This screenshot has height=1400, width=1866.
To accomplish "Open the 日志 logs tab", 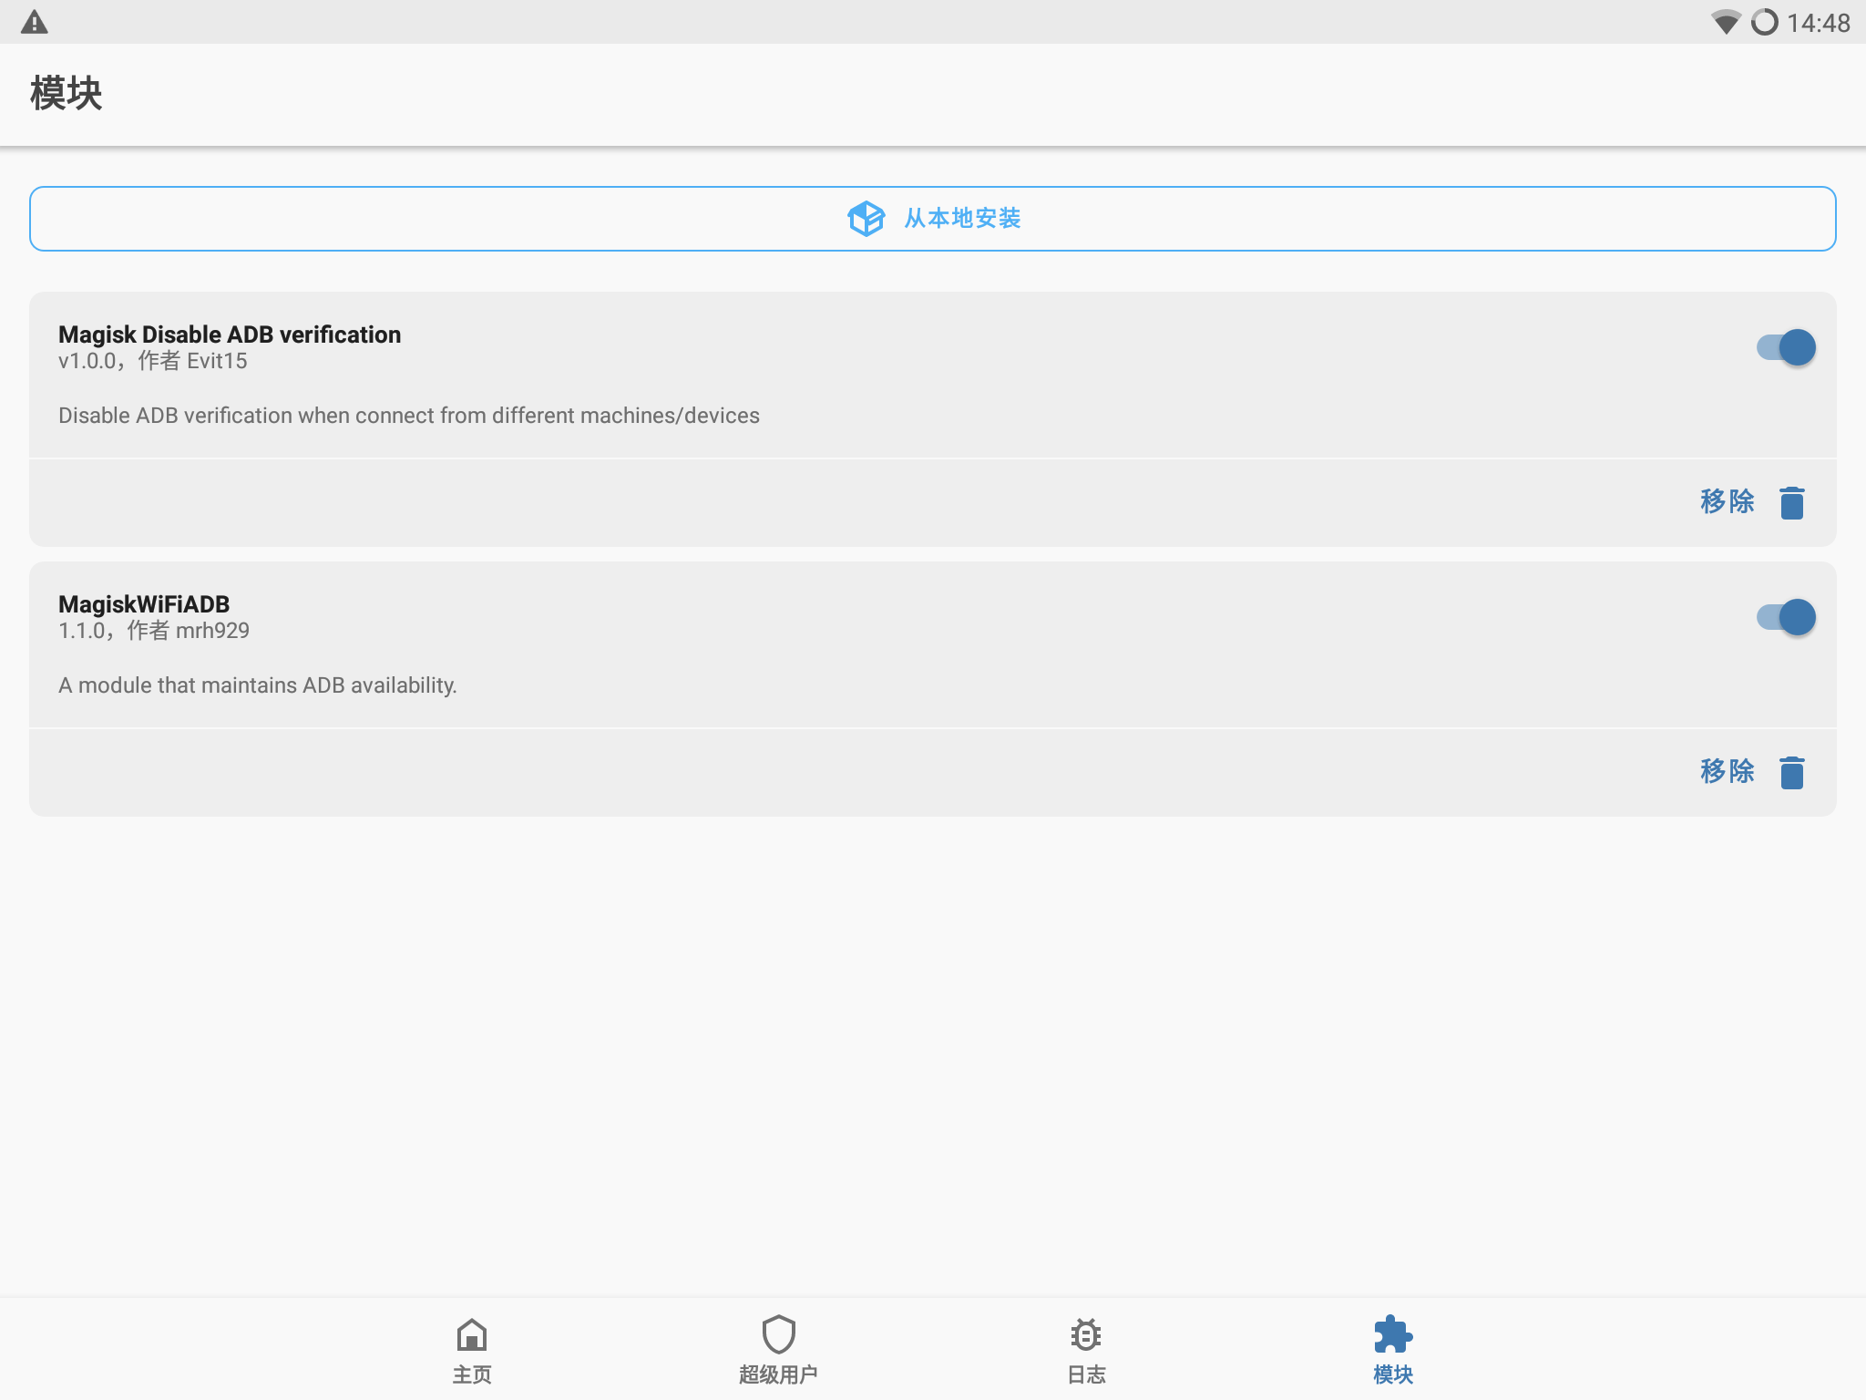I will pos(1085,1351).
